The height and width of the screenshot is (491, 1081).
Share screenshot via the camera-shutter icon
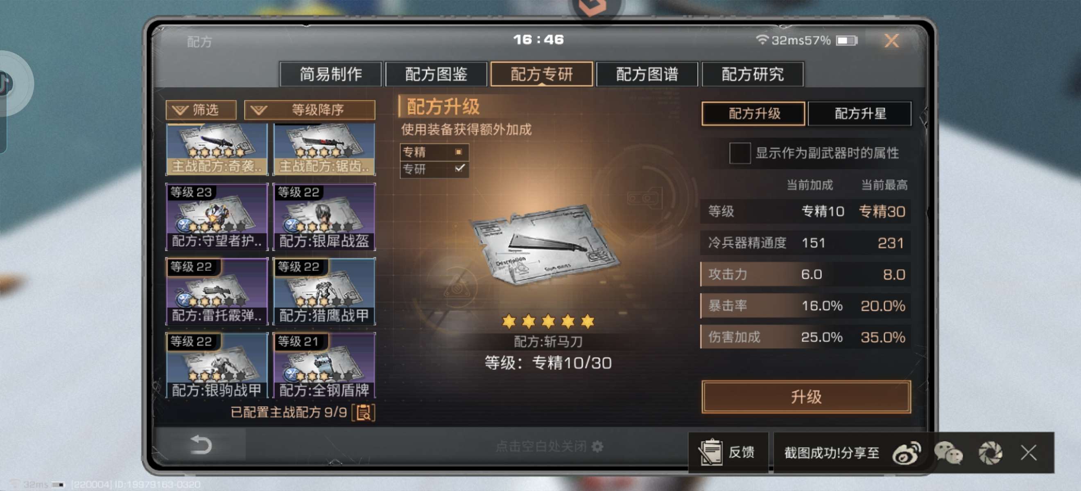tap(991, 453)
